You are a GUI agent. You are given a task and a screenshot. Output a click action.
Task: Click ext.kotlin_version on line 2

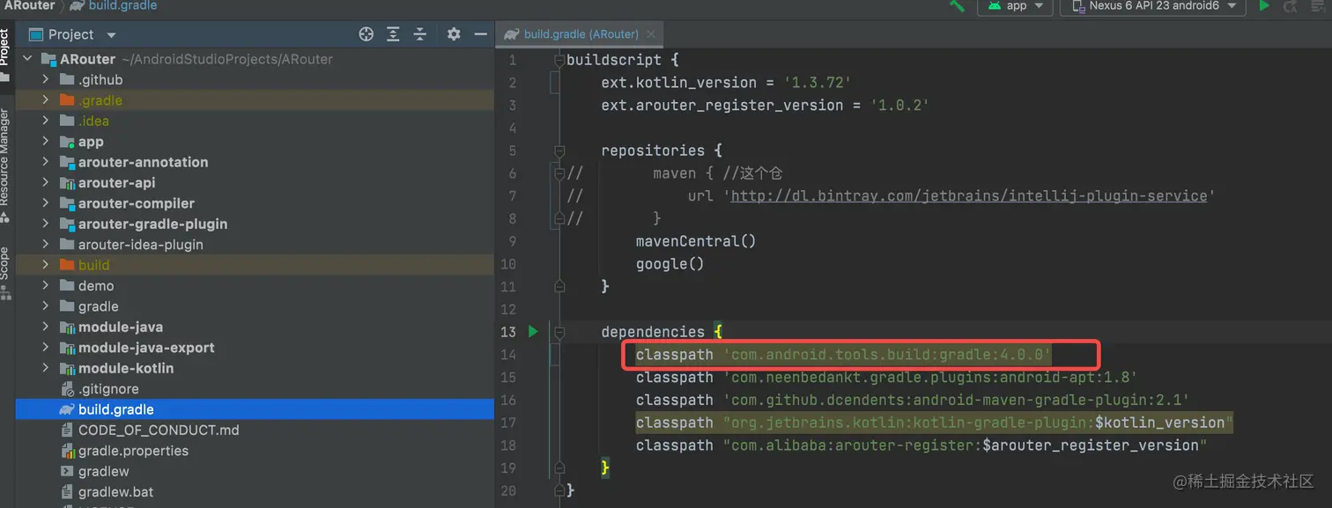678,83
